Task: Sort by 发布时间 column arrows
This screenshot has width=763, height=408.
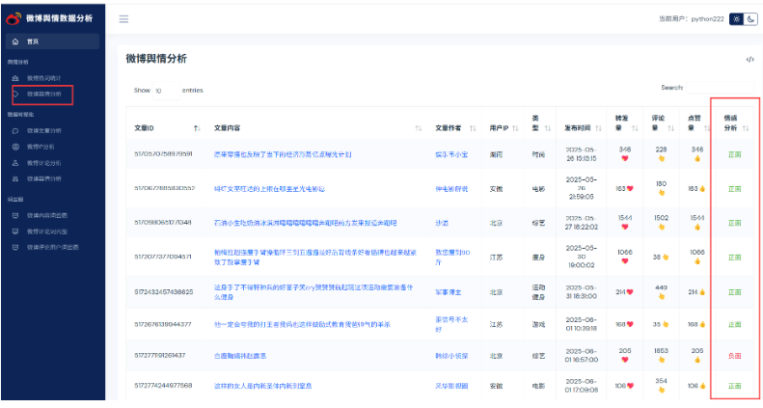Action: 598,128
